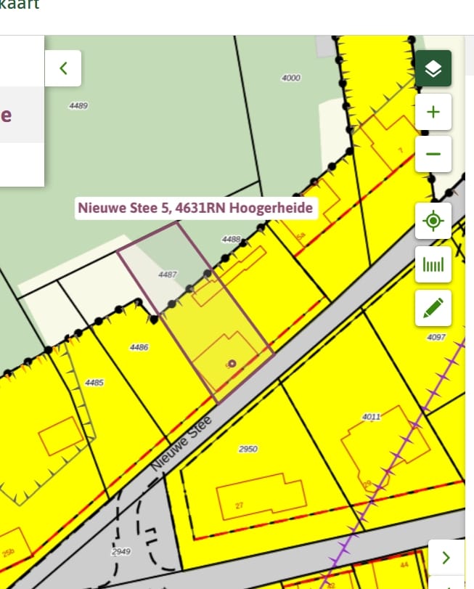Click parcel 4011 label

point(371,416)
